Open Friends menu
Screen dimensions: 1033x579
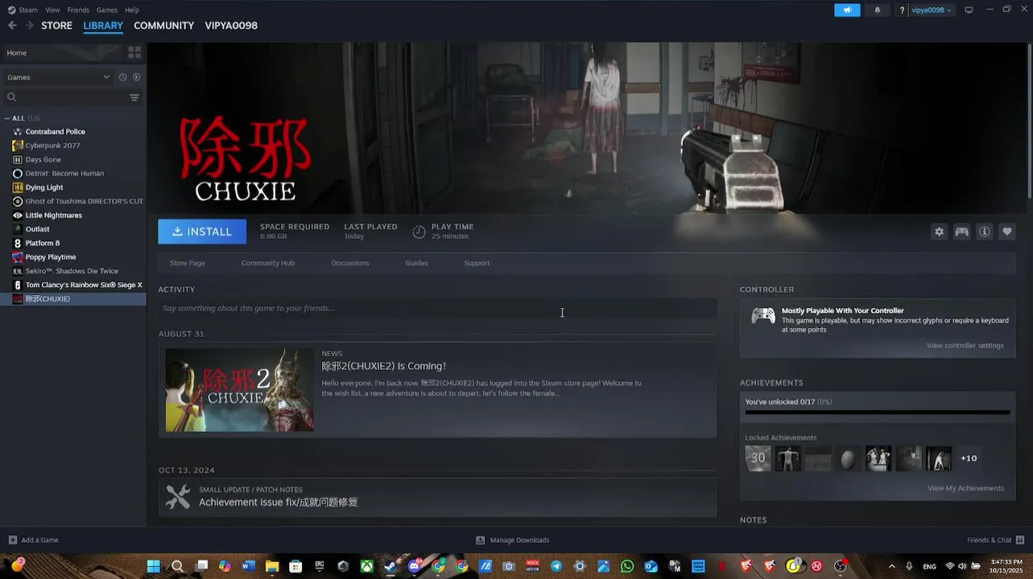(x=78, y=10)
